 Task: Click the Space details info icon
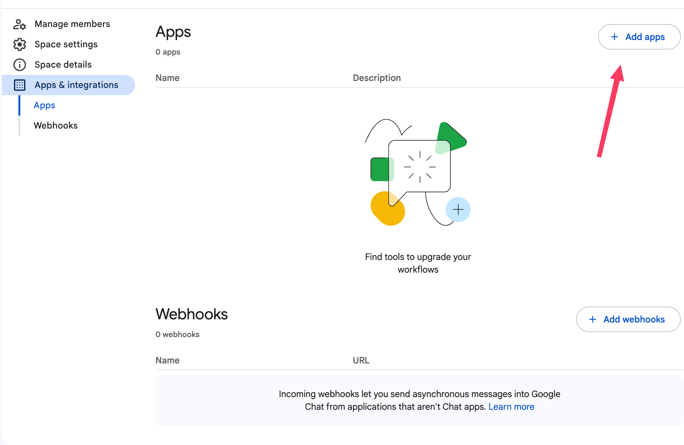(x=19, y=65)
